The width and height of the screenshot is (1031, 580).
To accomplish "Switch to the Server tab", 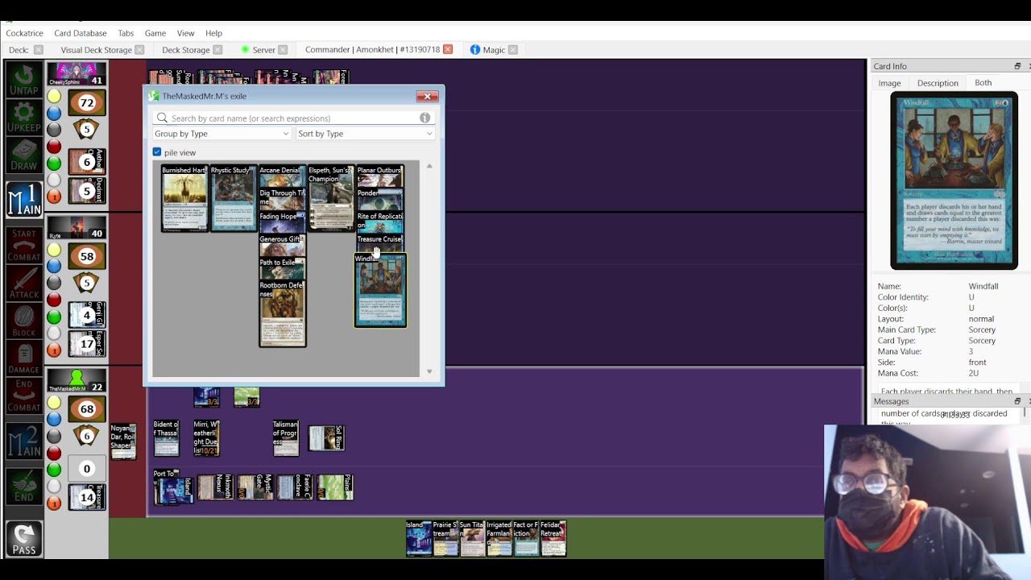I will (263, 50).
